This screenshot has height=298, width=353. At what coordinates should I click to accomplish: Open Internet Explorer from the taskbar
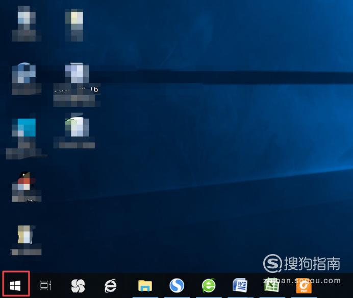pos(110,286)
